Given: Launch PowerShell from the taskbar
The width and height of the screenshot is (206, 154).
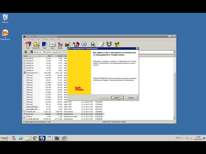Looking at the screenshot, I should 21,138.
